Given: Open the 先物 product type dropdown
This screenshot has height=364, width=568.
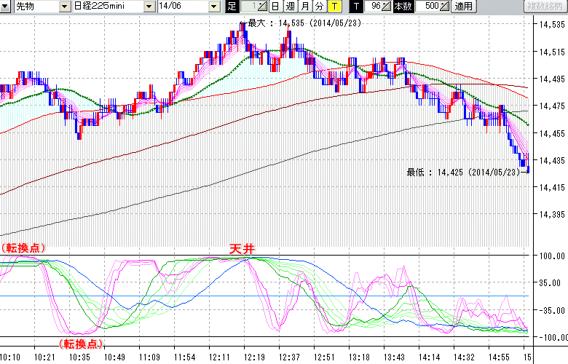Looking at the screenshot, I should click(x=66, y=7).
